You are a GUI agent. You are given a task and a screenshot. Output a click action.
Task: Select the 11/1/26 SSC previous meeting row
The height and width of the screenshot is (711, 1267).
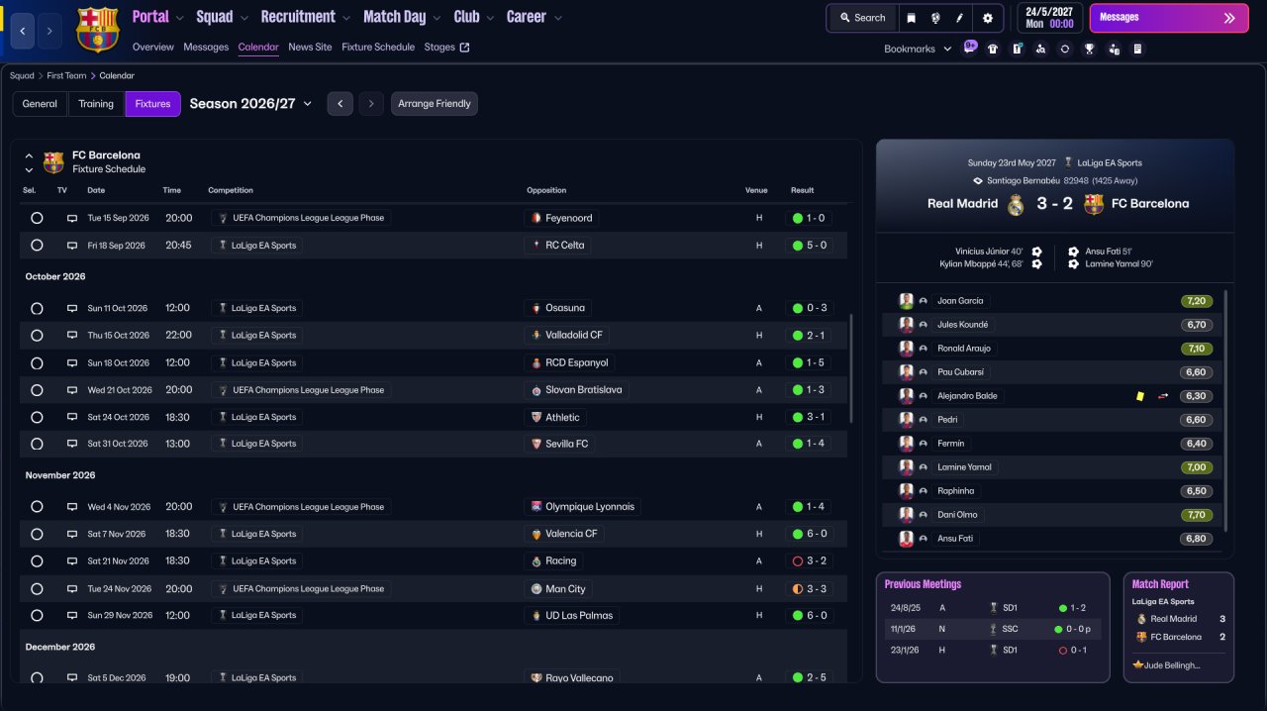click(993, 629)
